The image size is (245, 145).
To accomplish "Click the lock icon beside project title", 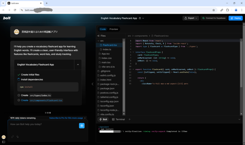I will (x=140, y=18).
